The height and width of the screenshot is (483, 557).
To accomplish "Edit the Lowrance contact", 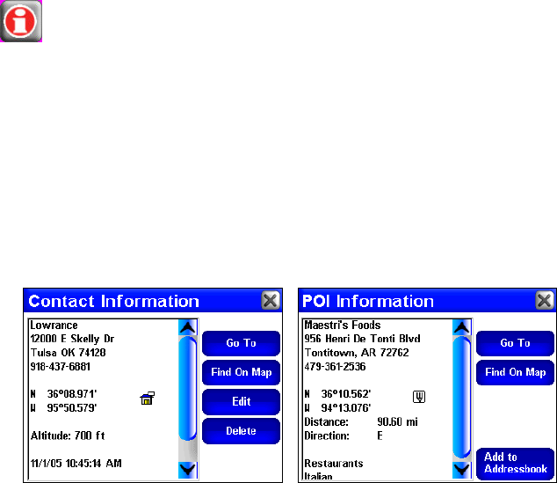I will [x=241, y=402].
